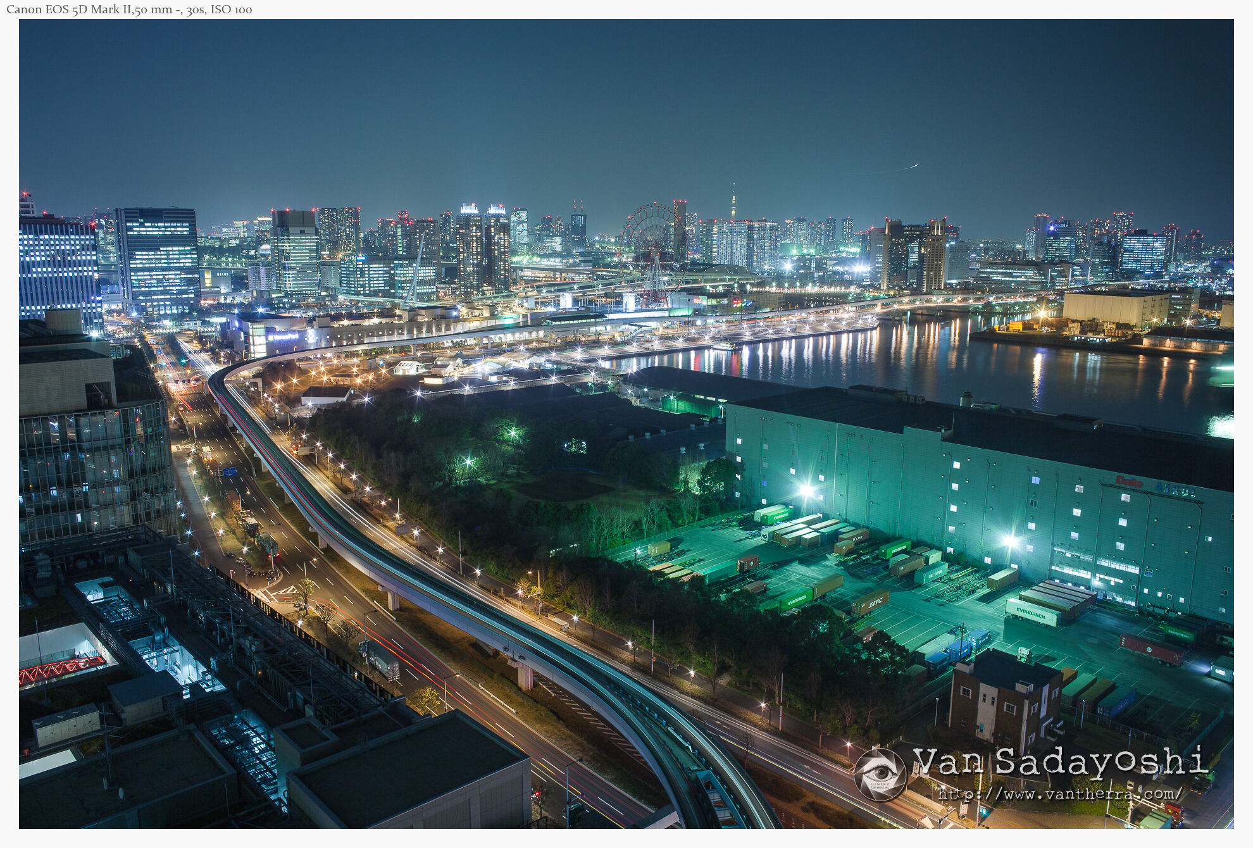Click the eye aperture watermark logo
Viewport: 1253px width, 848px height.
(880, 773)
